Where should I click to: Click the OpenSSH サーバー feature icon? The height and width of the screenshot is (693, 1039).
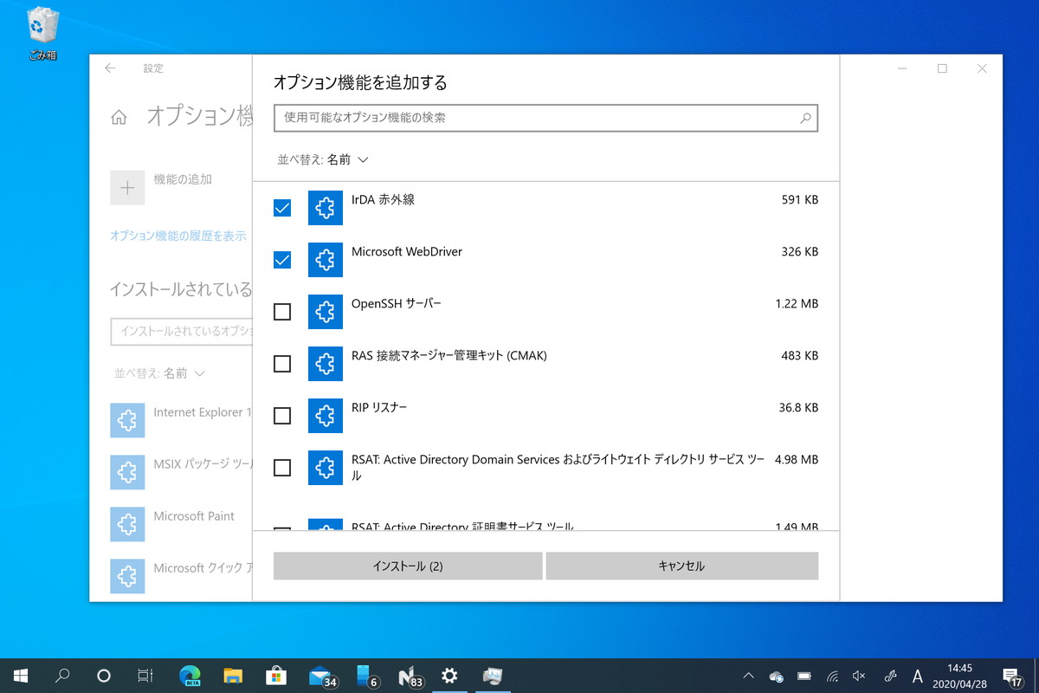pyautogui.click(x=326, y=312)
